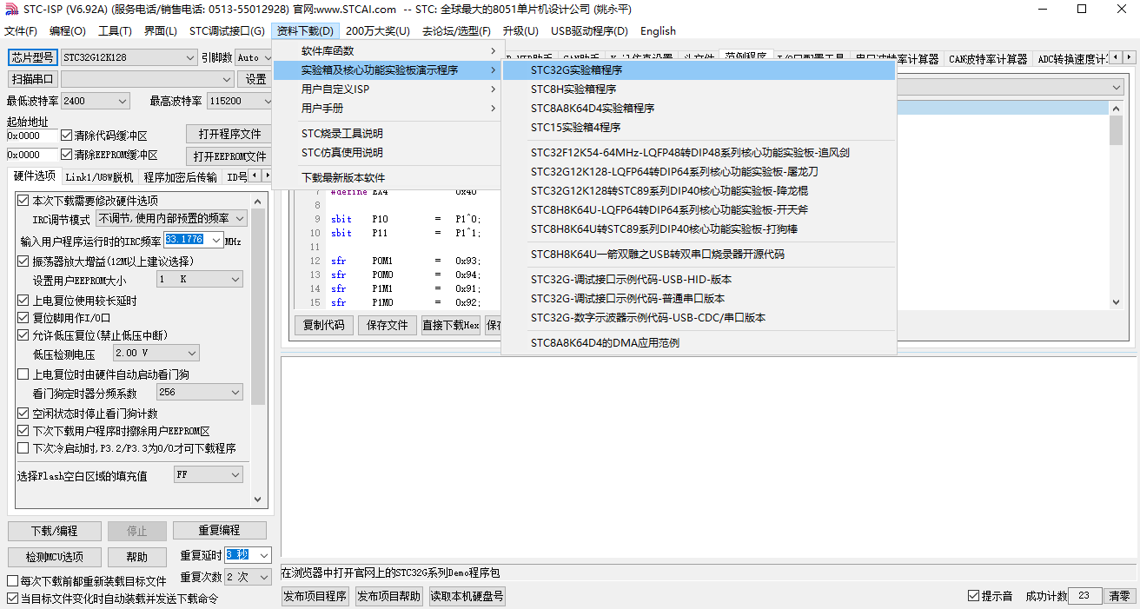Click the 读取本机硬盘号 button
The height and width of the screenshot is (609, 1140).
(x=467, y=596)
